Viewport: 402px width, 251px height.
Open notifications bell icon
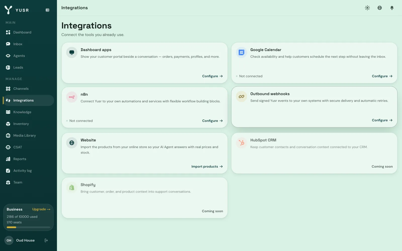pyautogui.click(x=392, y=8)
